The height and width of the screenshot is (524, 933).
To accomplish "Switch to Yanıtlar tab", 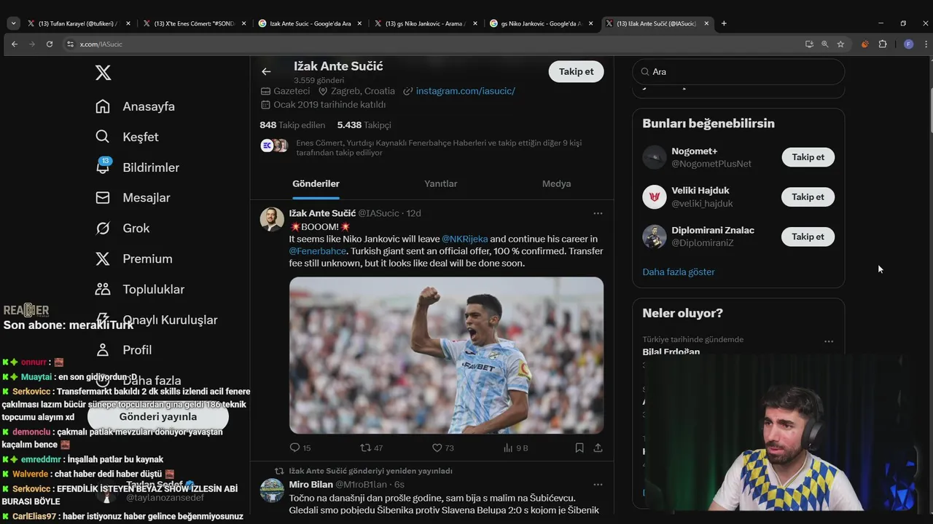I will click(x=440, y=183).
